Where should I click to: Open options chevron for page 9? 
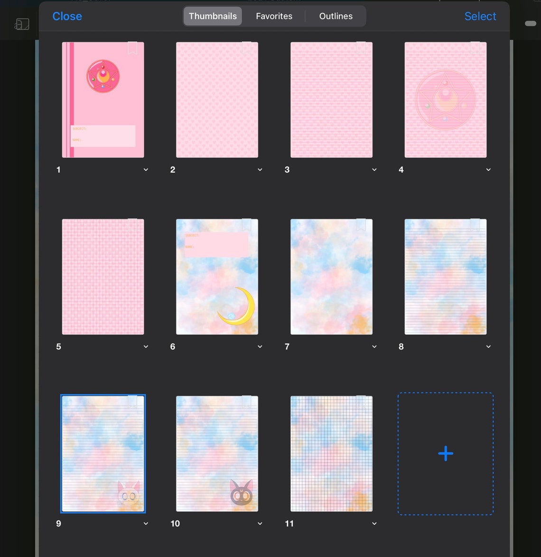146,524
